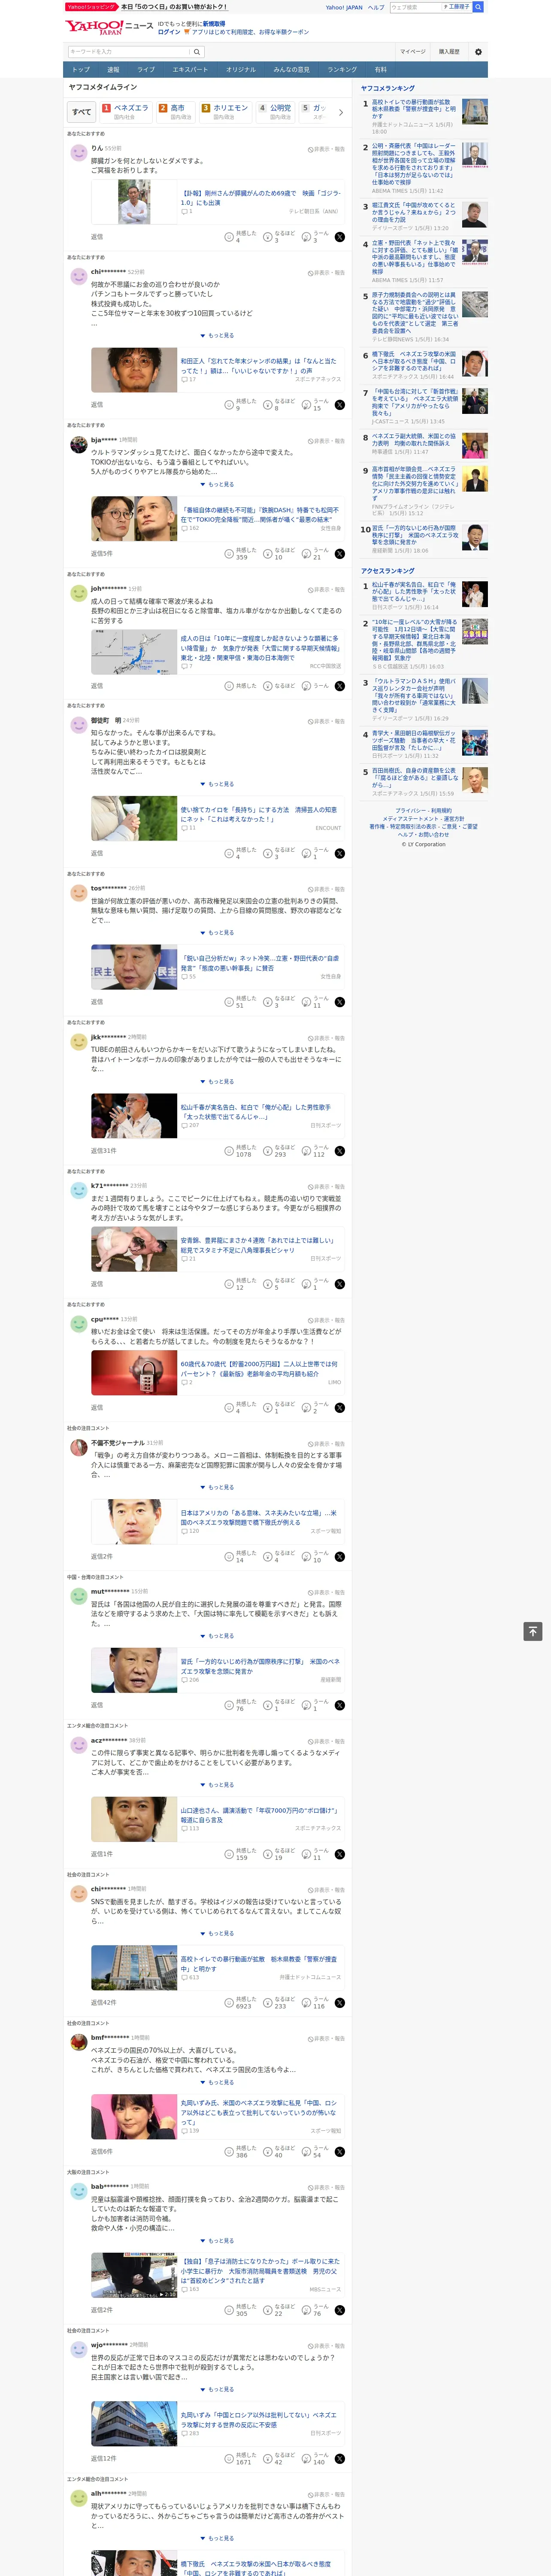Open ranking item 堀江貴文氏「中国が攻めてくる
This screenshot has height=2576, width=551.
tap(414, 213)
